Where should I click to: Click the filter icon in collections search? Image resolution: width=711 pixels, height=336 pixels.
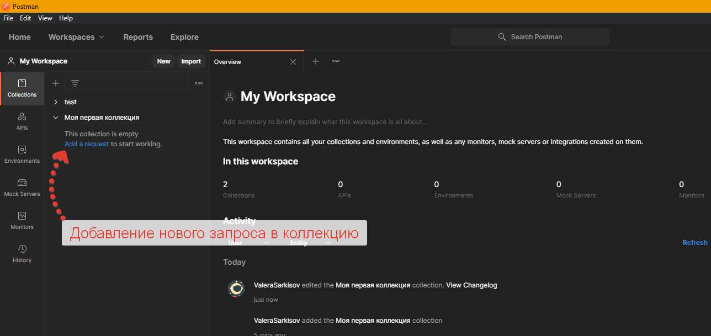[x=75, y=83]
